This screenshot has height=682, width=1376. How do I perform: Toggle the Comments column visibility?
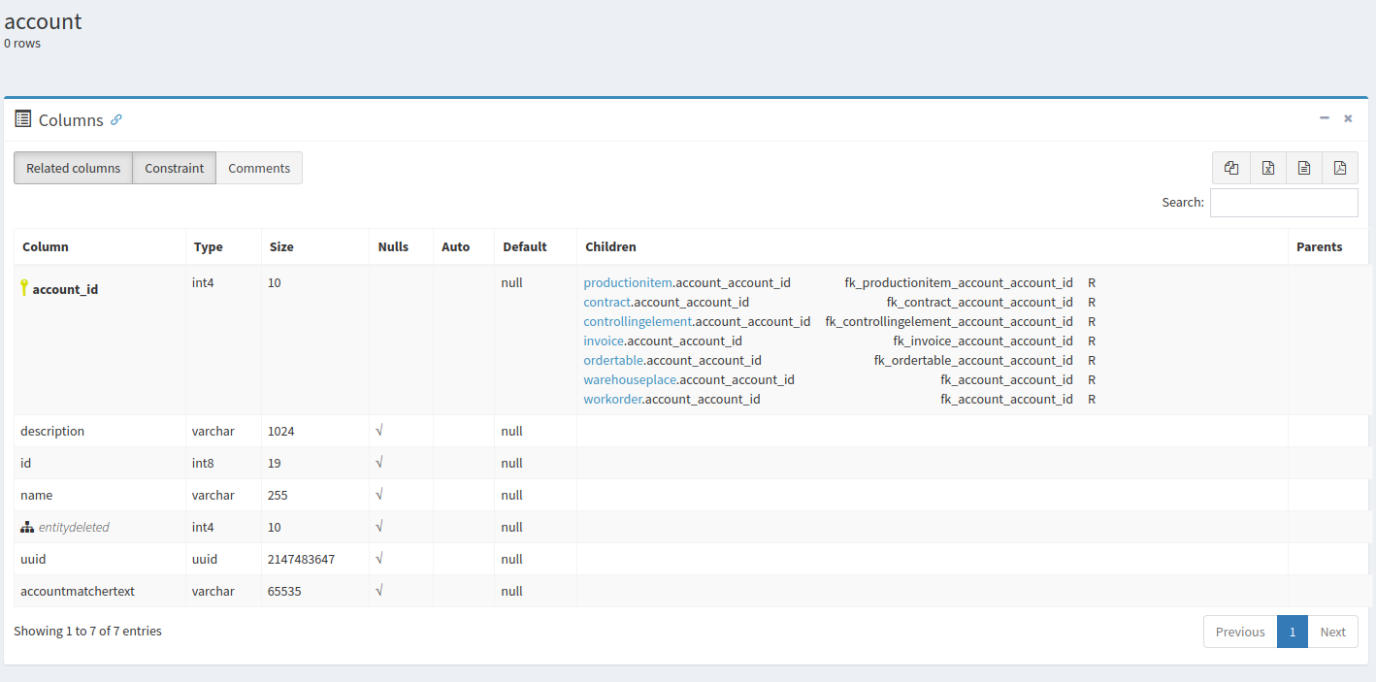(259, 168)
